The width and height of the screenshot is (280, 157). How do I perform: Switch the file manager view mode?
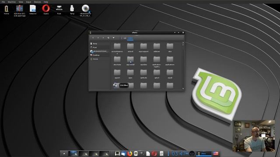pyautogui.click(x=108, y=38)
